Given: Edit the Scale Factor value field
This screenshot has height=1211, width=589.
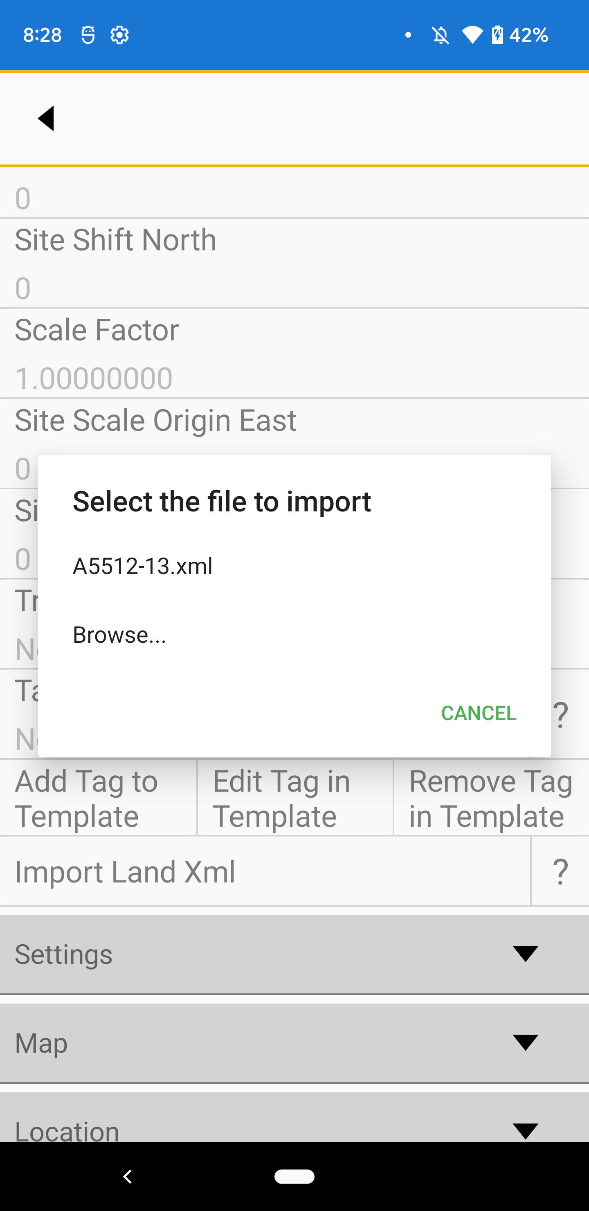Looking at the screenshot, I should point(294,378).
